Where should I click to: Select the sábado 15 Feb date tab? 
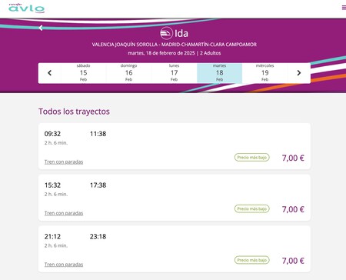83,73
